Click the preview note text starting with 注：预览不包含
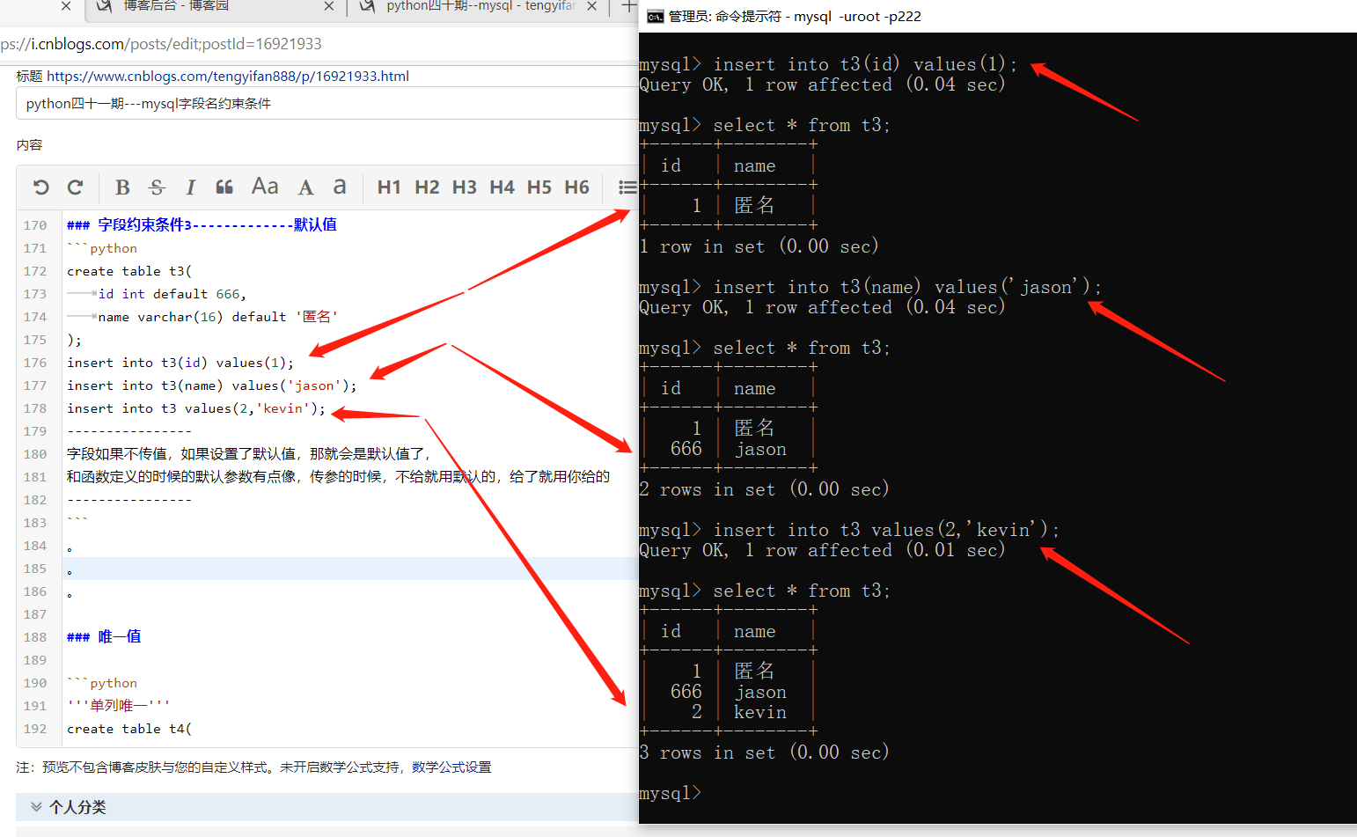Viewport: 1357px width, 837px height. click(253, 767)
